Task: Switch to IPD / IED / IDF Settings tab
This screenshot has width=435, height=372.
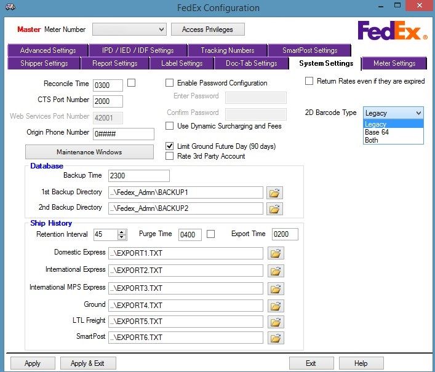Action: click(138, 50)
